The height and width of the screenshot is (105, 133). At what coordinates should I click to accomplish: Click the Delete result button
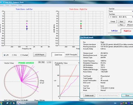[x=89, y=96]
